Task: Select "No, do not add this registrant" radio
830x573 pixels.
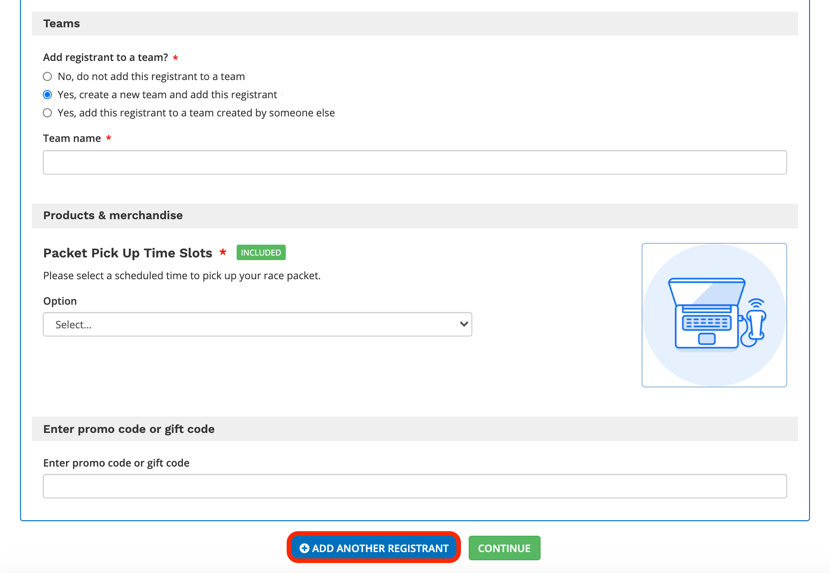Action: [x=47, y=76]
